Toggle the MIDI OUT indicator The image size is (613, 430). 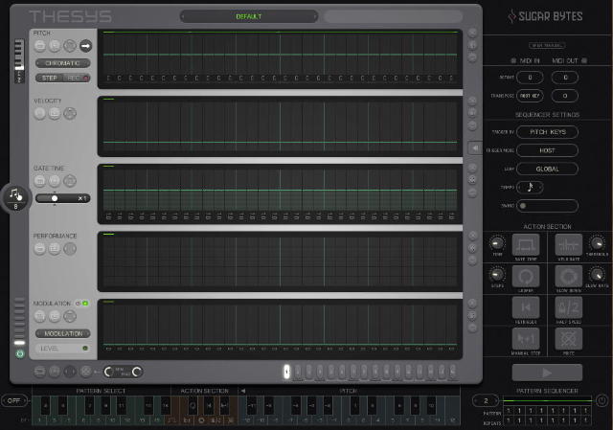click(x=584, y=60)
